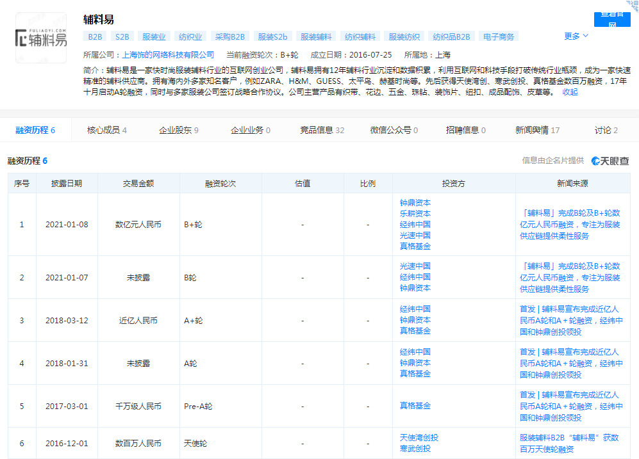Switch to the 企业业务 tab

250,130
